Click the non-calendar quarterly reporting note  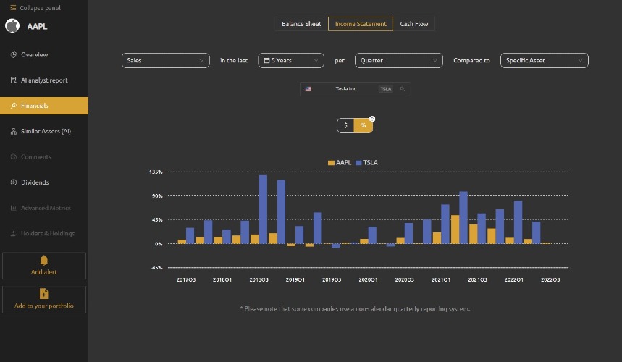point(355,308)
